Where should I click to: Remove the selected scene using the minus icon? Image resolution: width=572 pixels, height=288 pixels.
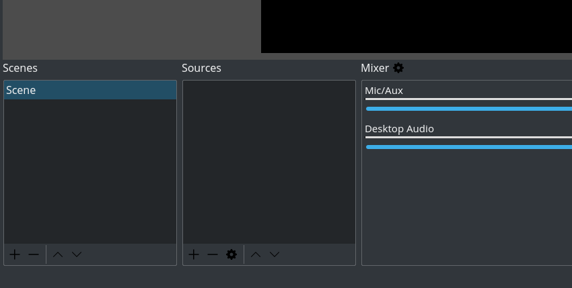point(34,254)
